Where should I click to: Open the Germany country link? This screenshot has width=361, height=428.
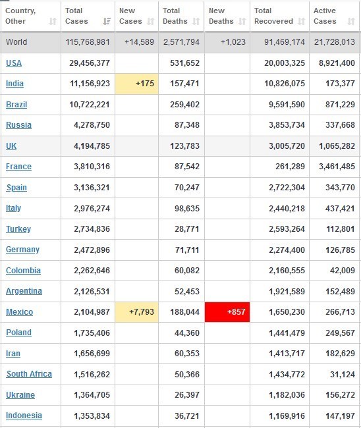point(22,250)
